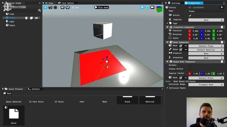Delete the Plane entity via trash icon
Image resolution: width=227 pixels, height=127 pixels.
26,18
